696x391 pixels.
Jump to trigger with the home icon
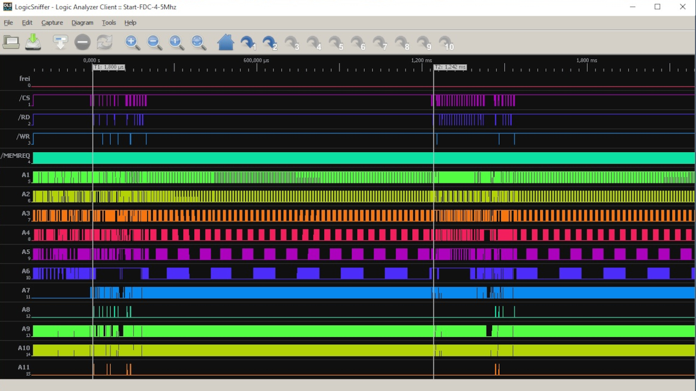[x=226, y=42]
